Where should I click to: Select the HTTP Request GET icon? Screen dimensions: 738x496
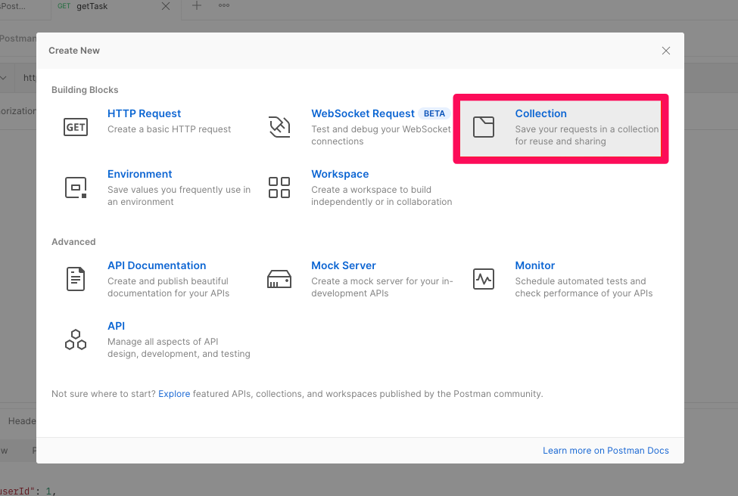[76, 126]
